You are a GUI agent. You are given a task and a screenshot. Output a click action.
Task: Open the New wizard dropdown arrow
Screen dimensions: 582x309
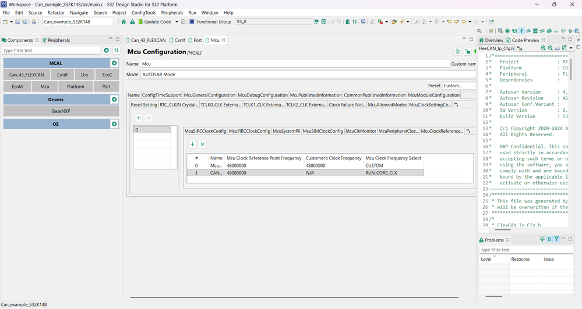(11, 22)
